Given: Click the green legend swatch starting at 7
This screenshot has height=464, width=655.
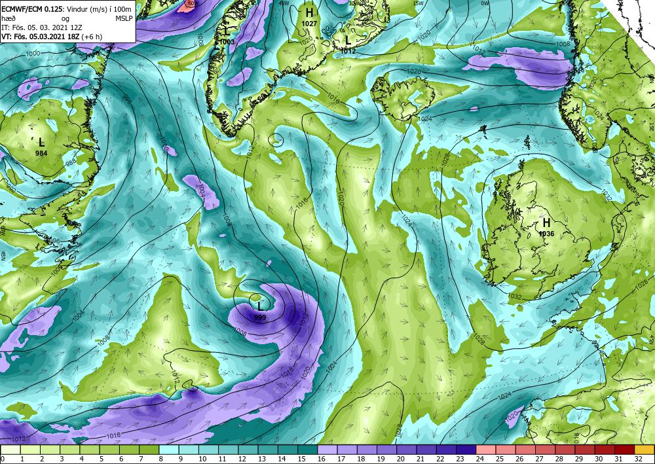Looking at the screenshot, I should click(x=149, y=450).
